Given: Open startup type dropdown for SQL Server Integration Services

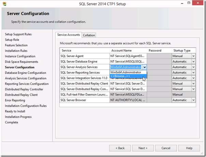Looking at the screenshot, I should click(193, 78).
